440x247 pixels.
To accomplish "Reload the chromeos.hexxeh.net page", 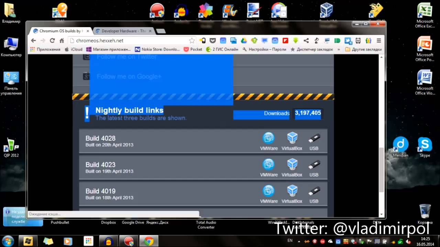I will (x=52, y=40).
